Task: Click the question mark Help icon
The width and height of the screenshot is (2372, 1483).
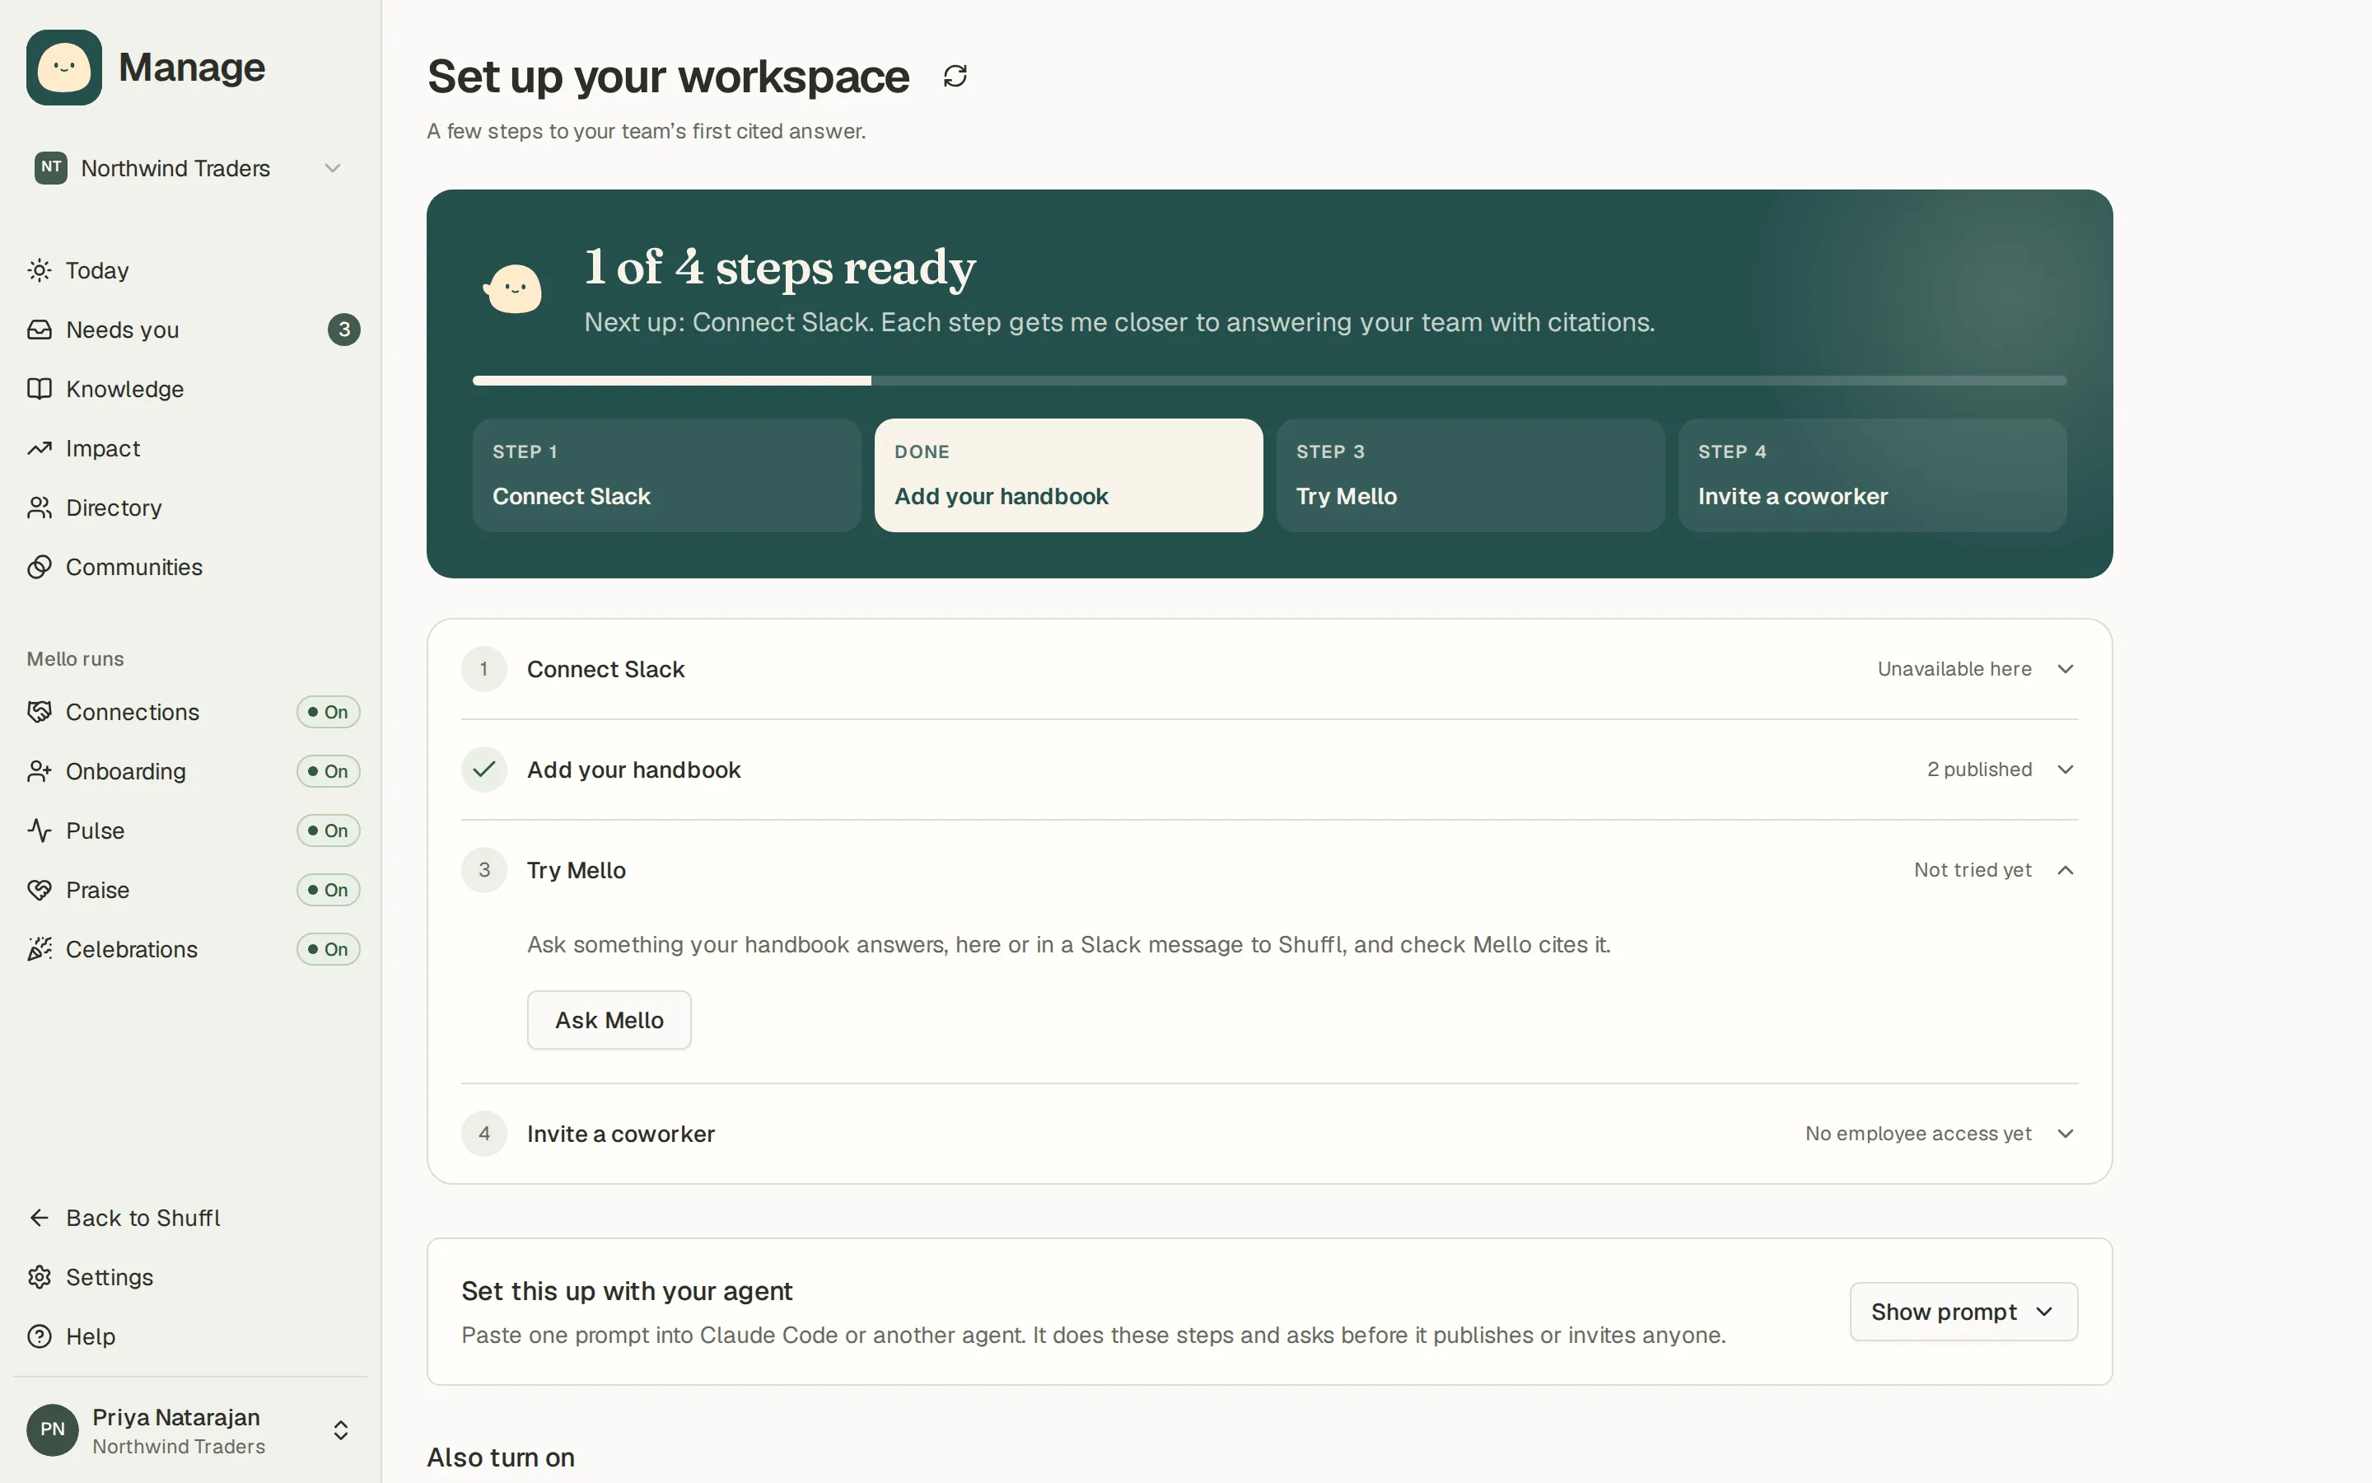Action: tap(40, 1337)
